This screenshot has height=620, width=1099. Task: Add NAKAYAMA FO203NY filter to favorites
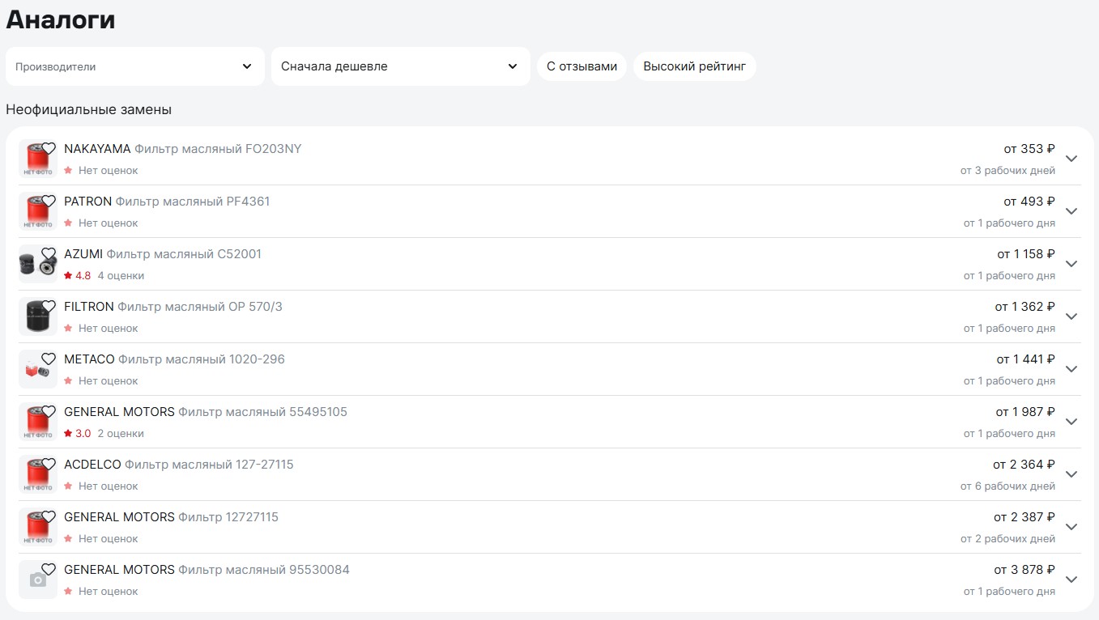pos(49,148)
